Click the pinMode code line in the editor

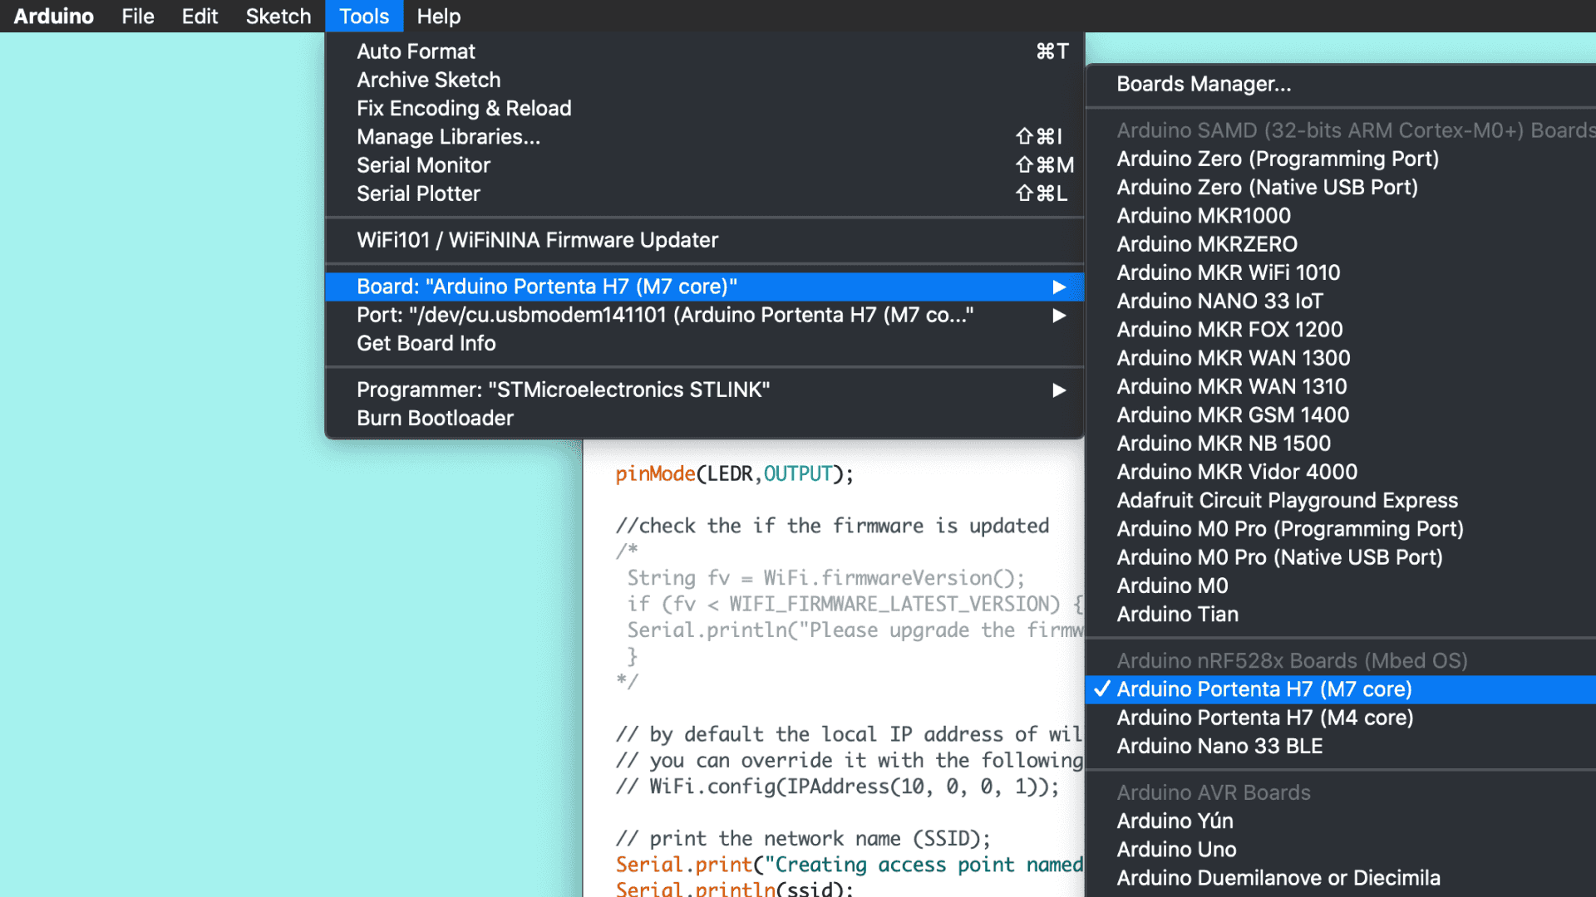734,474
